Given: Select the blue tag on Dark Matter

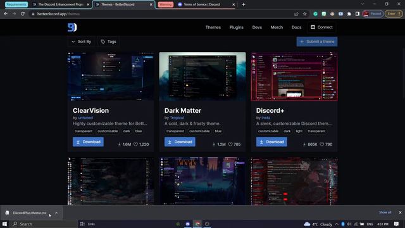Looking at the screenshot, I should click(218, 131).
